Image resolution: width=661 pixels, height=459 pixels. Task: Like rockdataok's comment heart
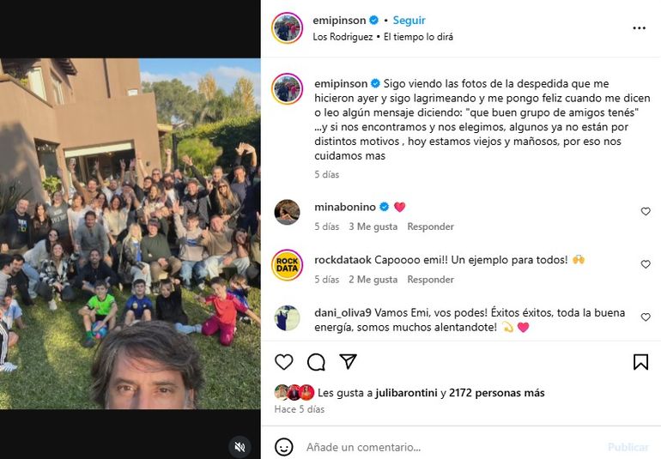click(x=646, y=264)
